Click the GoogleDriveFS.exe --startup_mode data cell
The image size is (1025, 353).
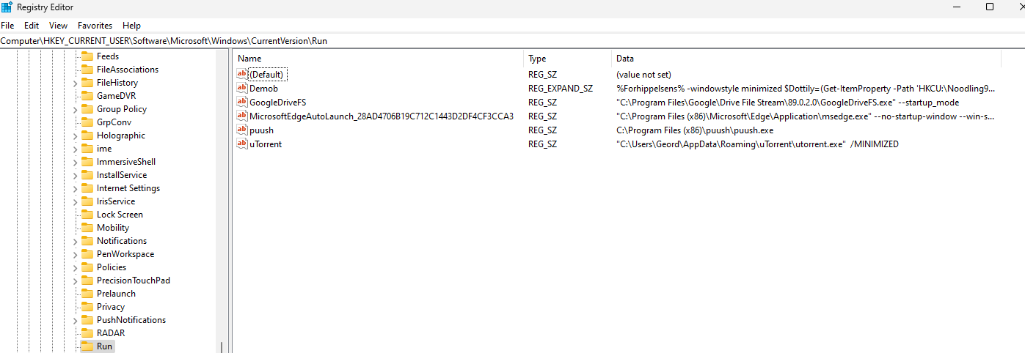point(787,103)
